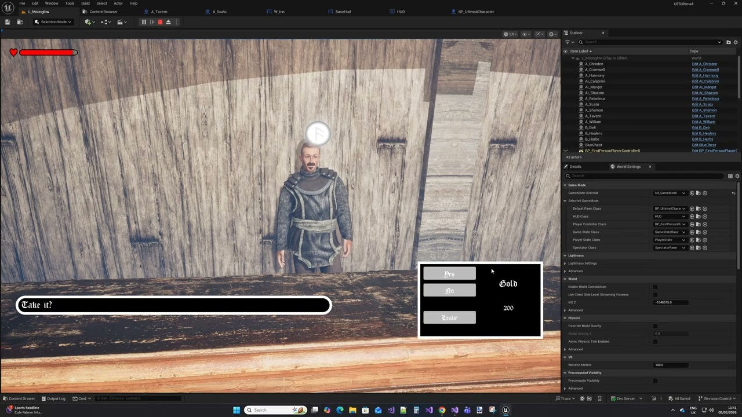Open the Cinematics clapperboard dropdown

pyautogui.click(x=122, y=22)
